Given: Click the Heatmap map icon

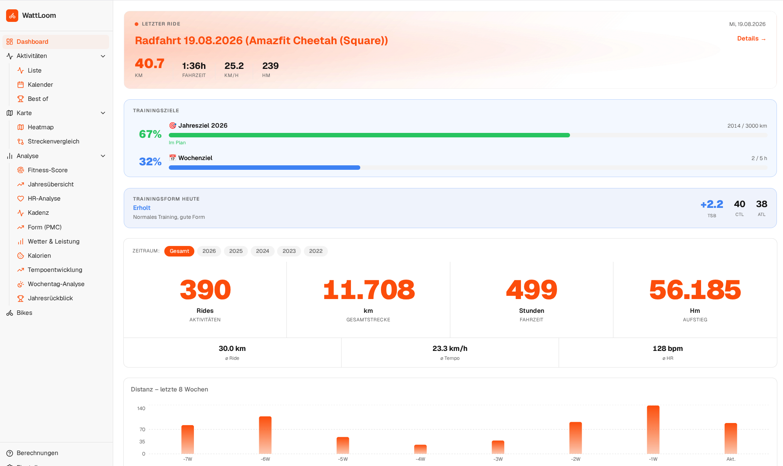Looking at the screenshot, I should pyautogui.click(x=21, y=127).
